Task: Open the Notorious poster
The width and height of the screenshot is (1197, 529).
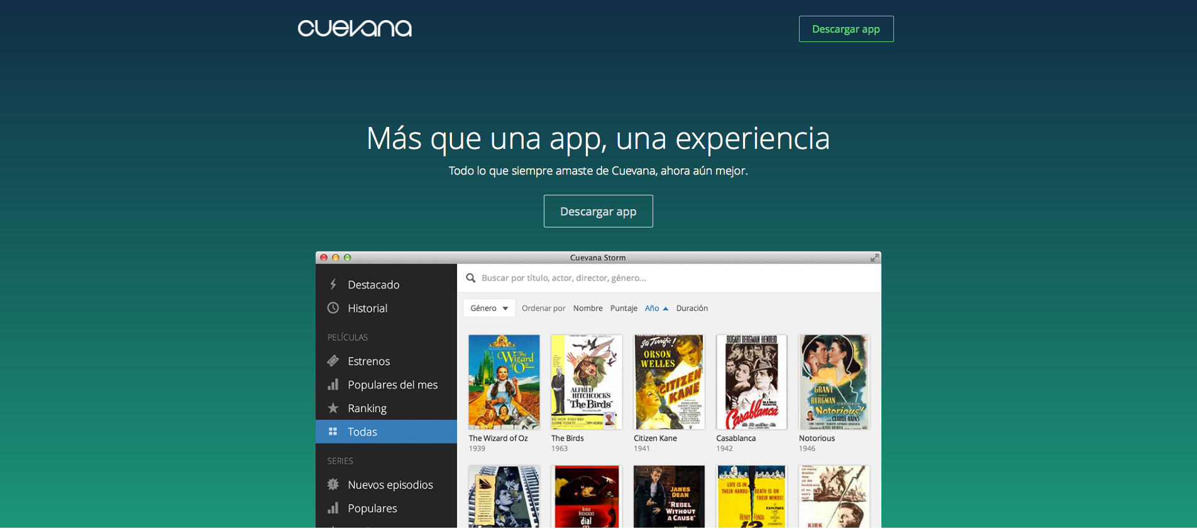Action: [834, 382]
